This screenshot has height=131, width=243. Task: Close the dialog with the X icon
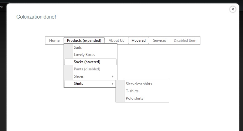pyautogui.click(x=233, y=9)
